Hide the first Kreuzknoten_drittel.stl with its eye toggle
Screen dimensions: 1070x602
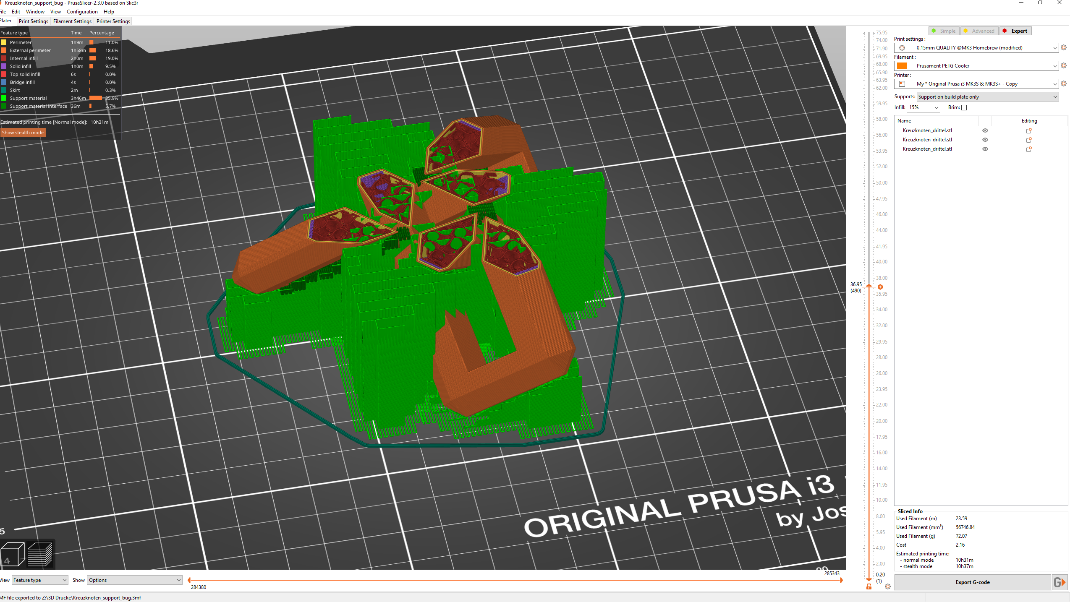tap(985, 130)
